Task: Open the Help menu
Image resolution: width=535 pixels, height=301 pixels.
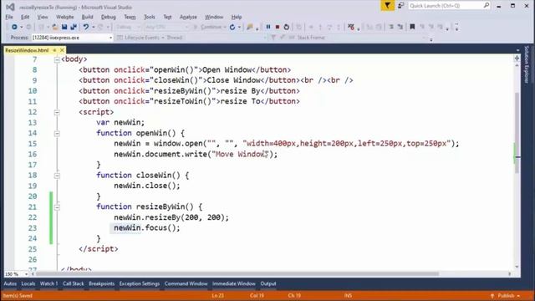Action: coord(237,17)
